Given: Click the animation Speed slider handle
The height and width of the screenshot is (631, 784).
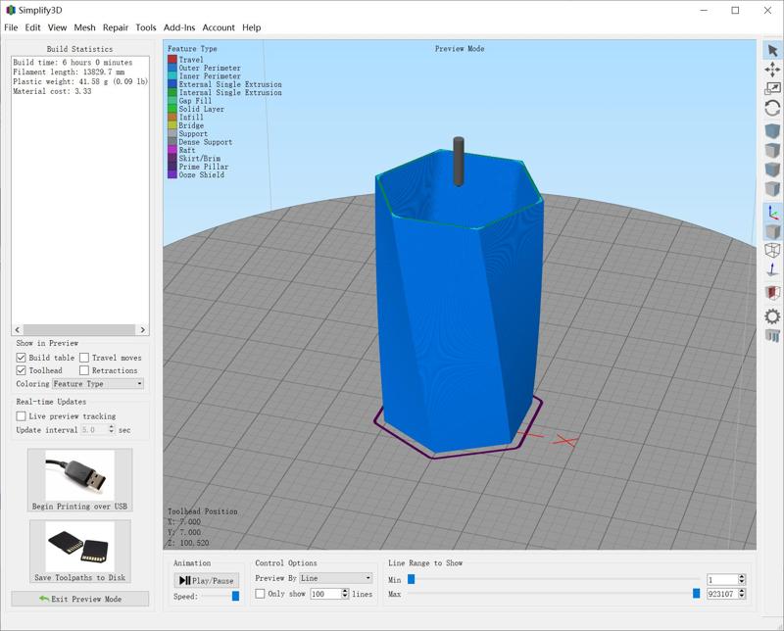Looking at the screenshot, I should point(235,596).
